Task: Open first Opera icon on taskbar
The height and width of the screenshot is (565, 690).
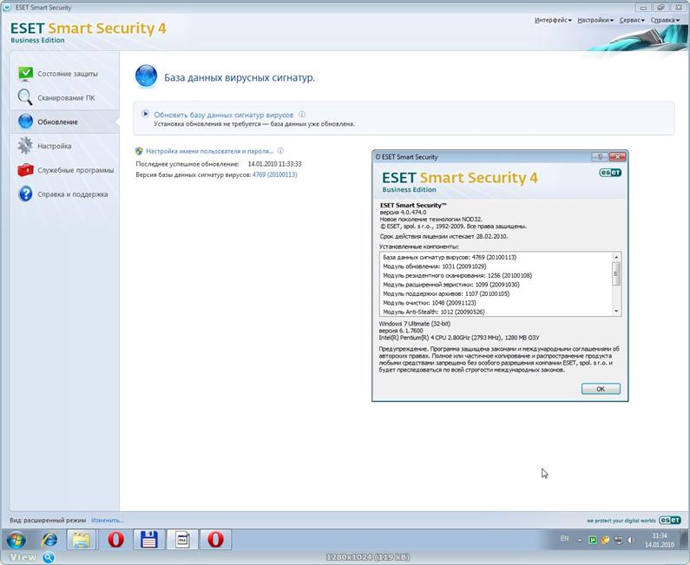Action: pyautogui.click(x=115, y=540)
